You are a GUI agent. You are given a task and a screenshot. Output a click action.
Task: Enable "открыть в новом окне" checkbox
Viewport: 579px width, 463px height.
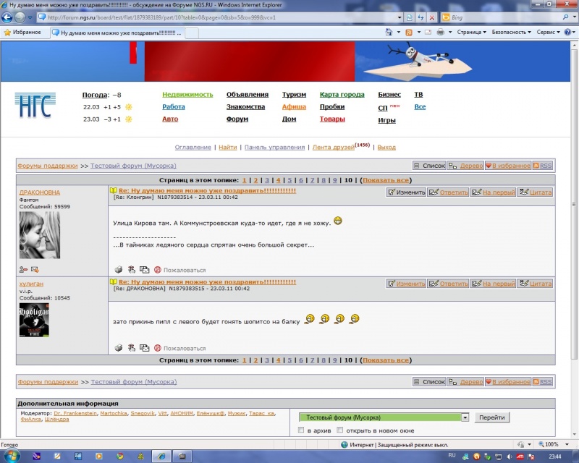[x=340, y=430]
